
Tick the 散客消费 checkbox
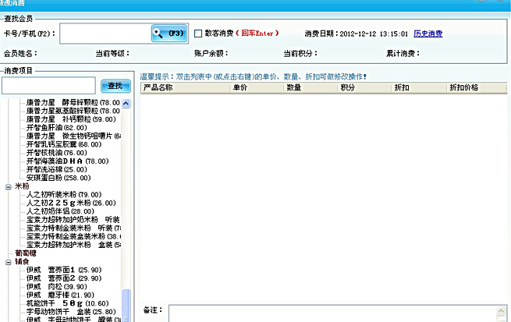(198, 34)
